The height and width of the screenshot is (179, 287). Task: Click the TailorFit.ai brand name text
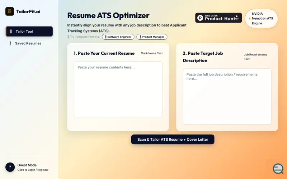(28, 11)
